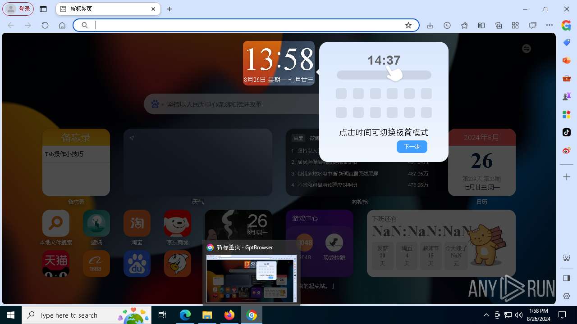Launch Microsoft Edge from the taskbar
Image resolution: width=577 pixels, height=324 pixels.
click(x=185, y=315)
